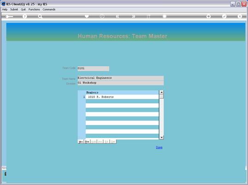Open the question mark help icon

click(25, 16)
